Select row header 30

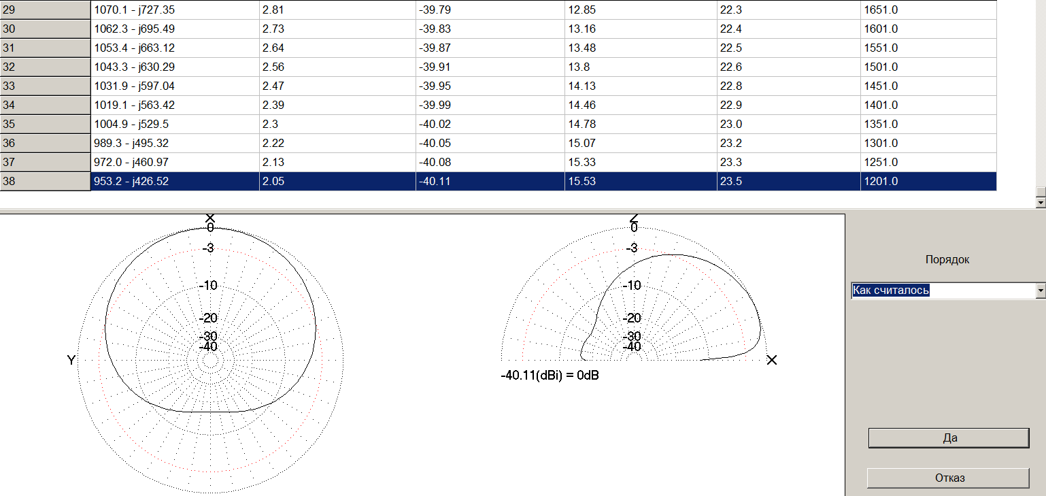(x=45, y=29)
